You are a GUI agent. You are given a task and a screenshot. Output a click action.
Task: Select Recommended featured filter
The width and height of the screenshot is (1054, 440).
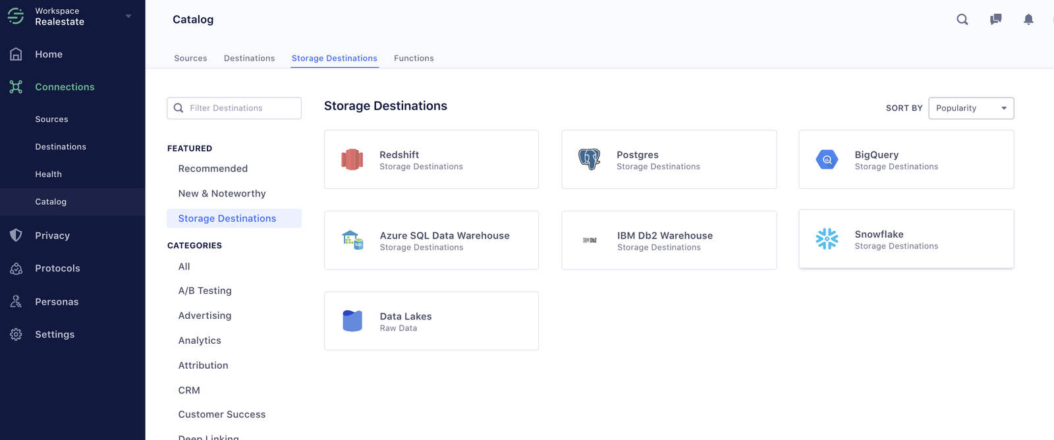213,169
